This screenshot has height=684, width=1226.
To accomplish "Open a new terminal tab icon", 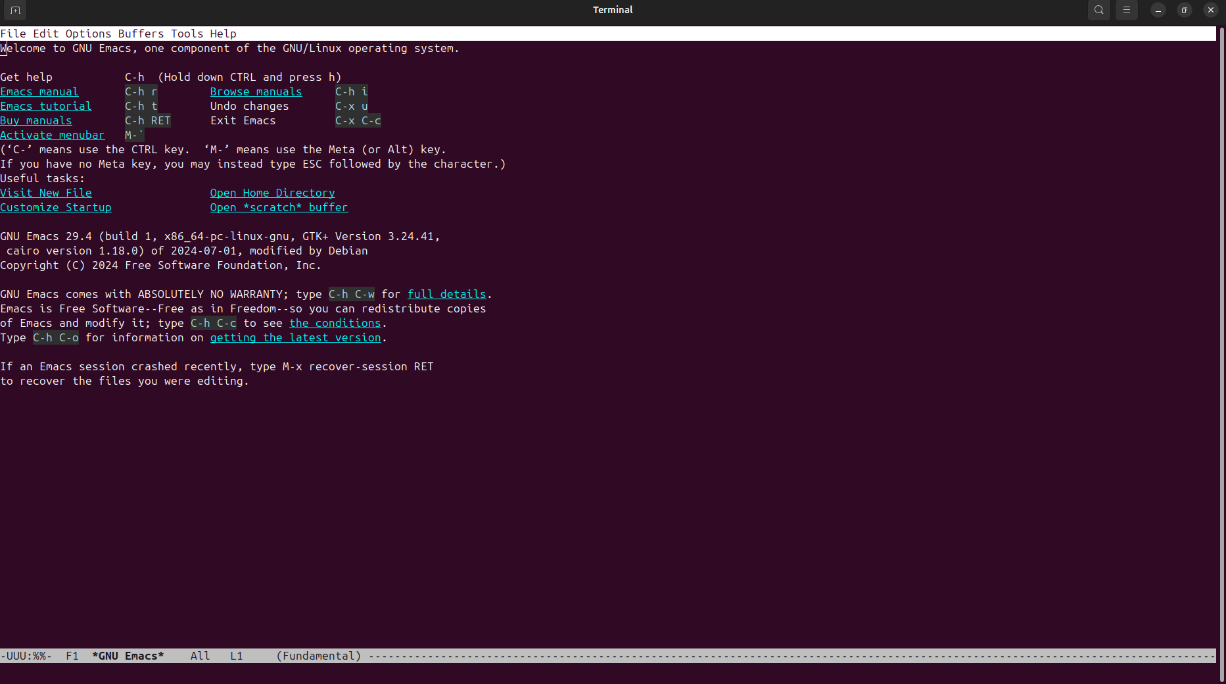I will click(15, 10).
